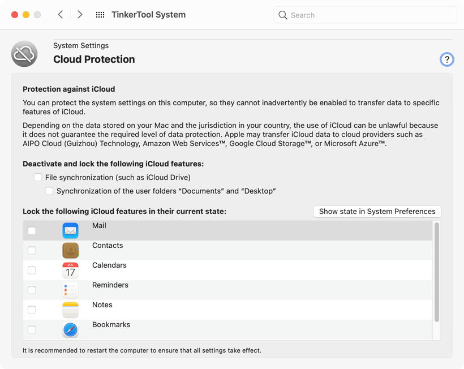Click the Cloud Protection pane icon
The height and width of the screenshot is (369, 464).
pos(24,54)
